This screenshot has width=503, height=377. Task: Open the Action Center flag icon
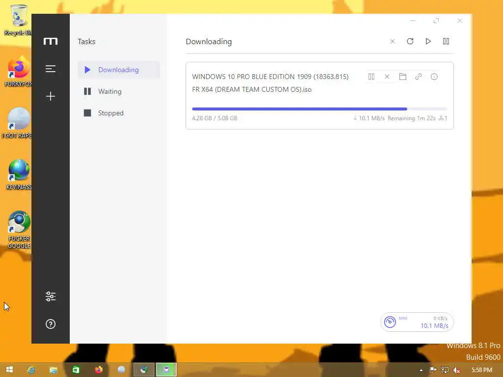click(x=433, y=370)
